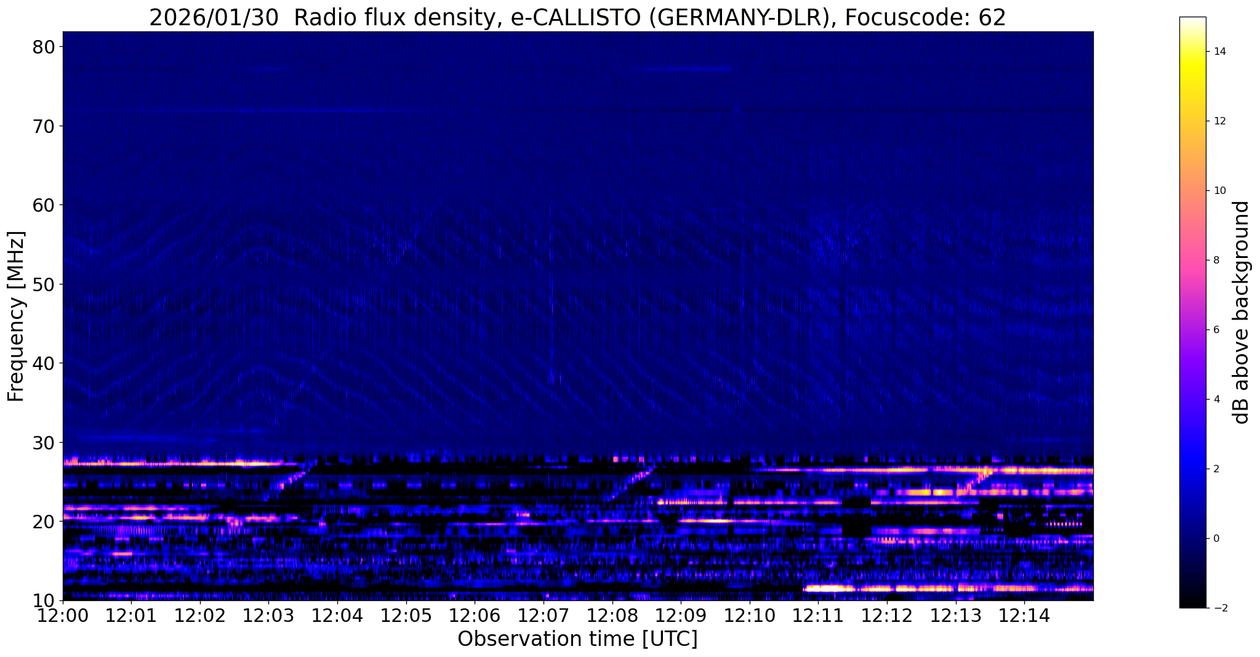Click the 12:11 time tick label
Image resolution: width=1260 pixels, height=657 pixels.
tap(819, 616)
